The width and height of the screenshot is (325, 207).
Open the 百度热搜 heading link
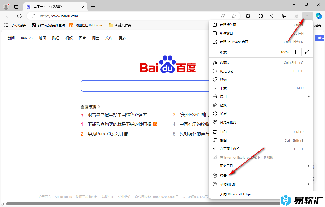pos(90,107)
